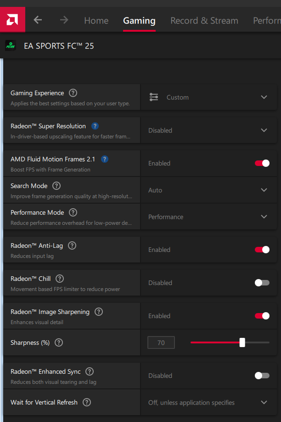Go back with the left arrow

click(38, 20)
